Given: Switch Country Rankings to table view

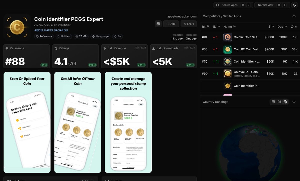Looking at the screenshot, I should pos(273,102).
